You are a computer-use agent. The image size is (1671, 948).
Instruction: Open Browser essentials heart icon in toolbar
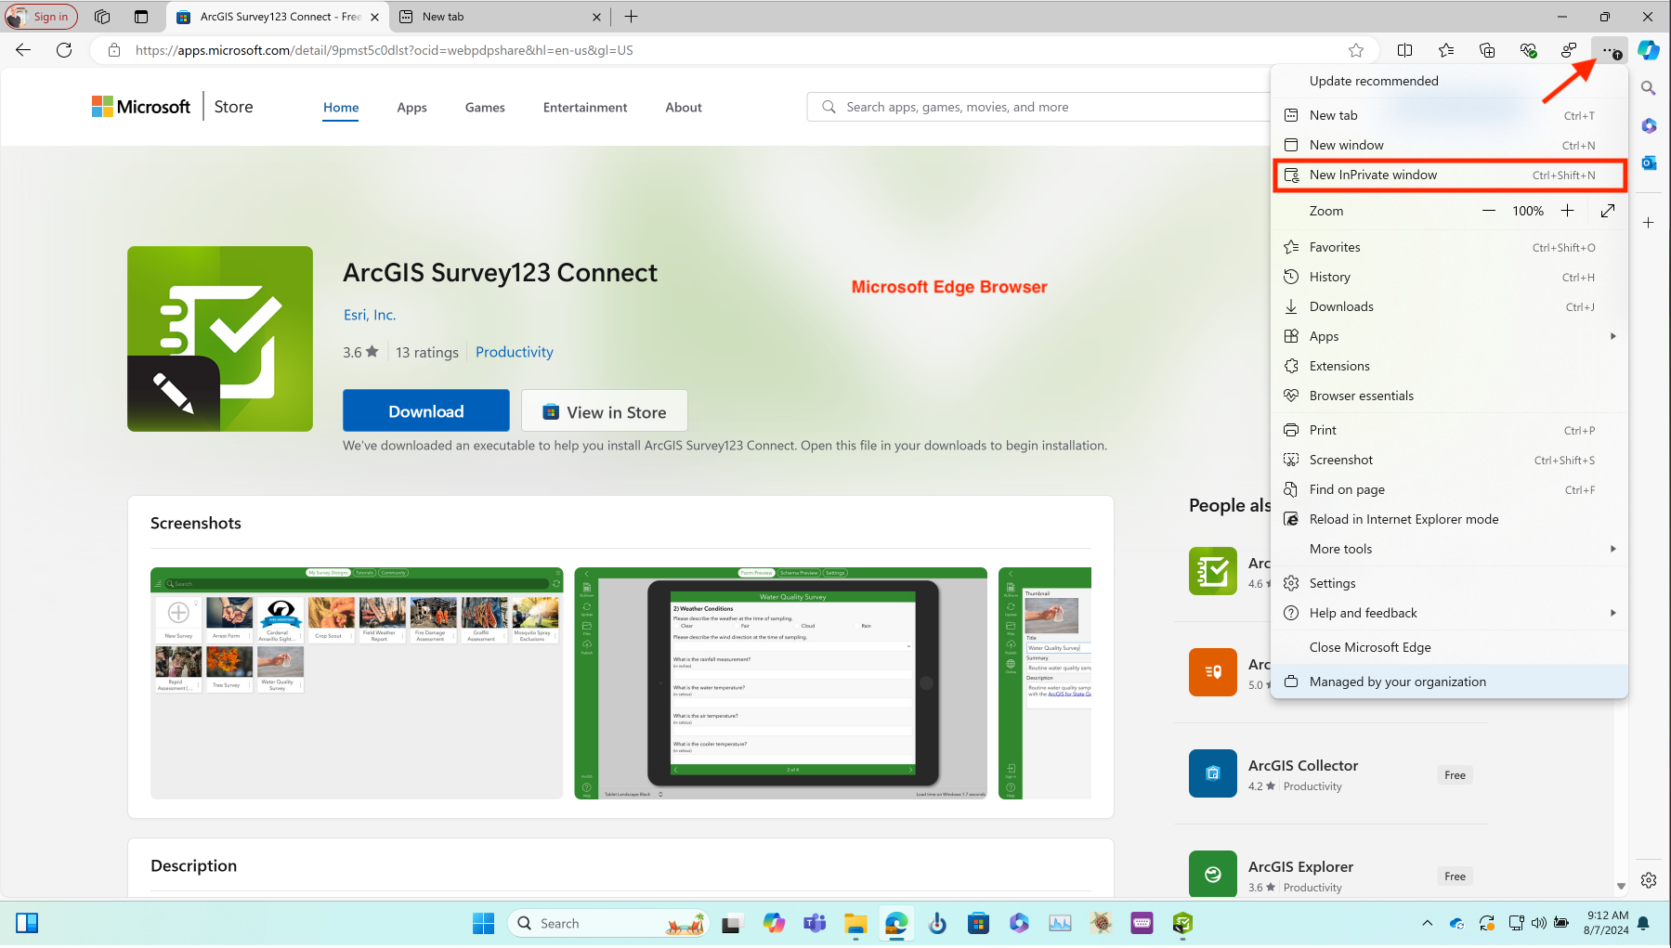tap(1528, 50)
